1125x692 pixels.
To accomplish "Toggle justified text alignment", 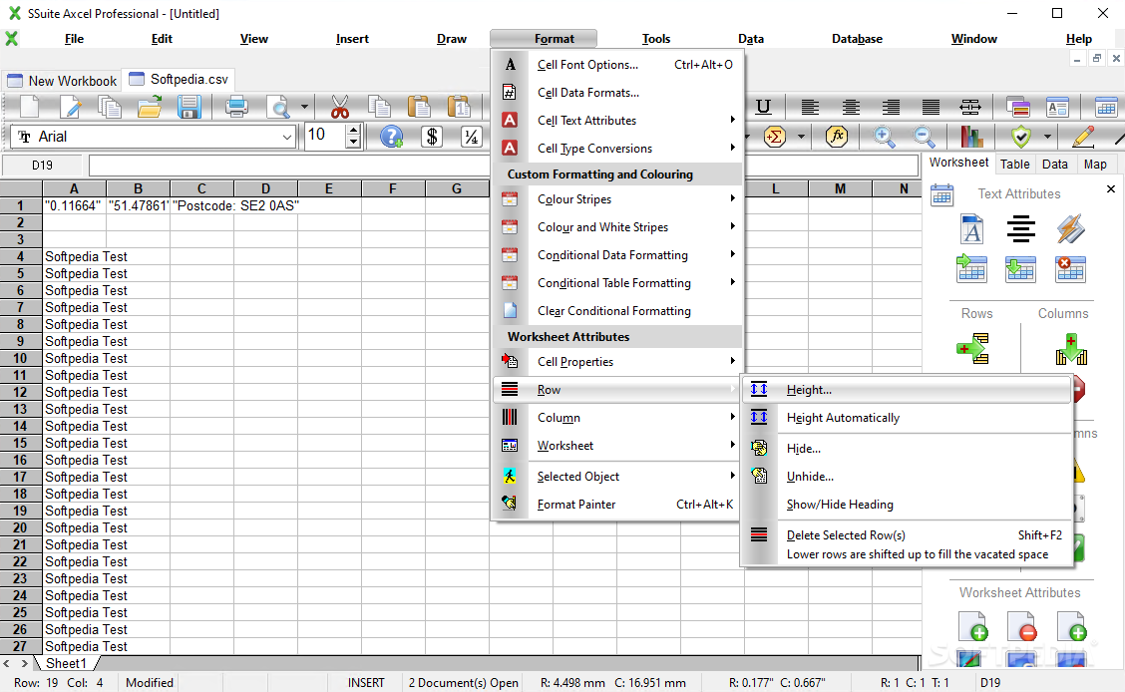I will [x=931, y=107].
